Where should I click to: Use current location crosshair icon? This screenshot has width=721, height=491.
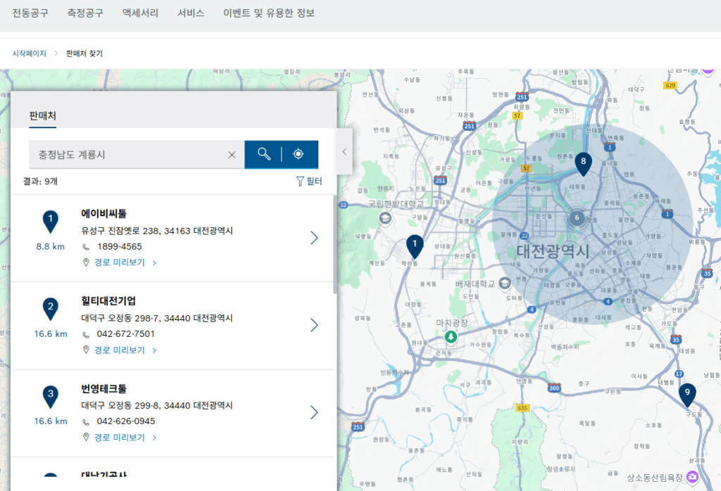299,154
